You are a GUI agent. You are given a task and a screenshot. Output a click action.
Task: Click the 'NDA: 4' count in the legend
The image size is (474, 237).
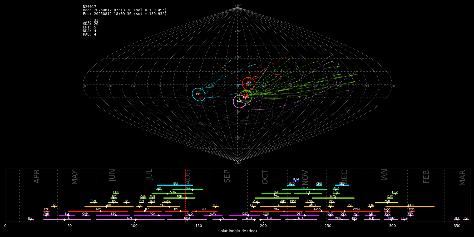[90, 31]
